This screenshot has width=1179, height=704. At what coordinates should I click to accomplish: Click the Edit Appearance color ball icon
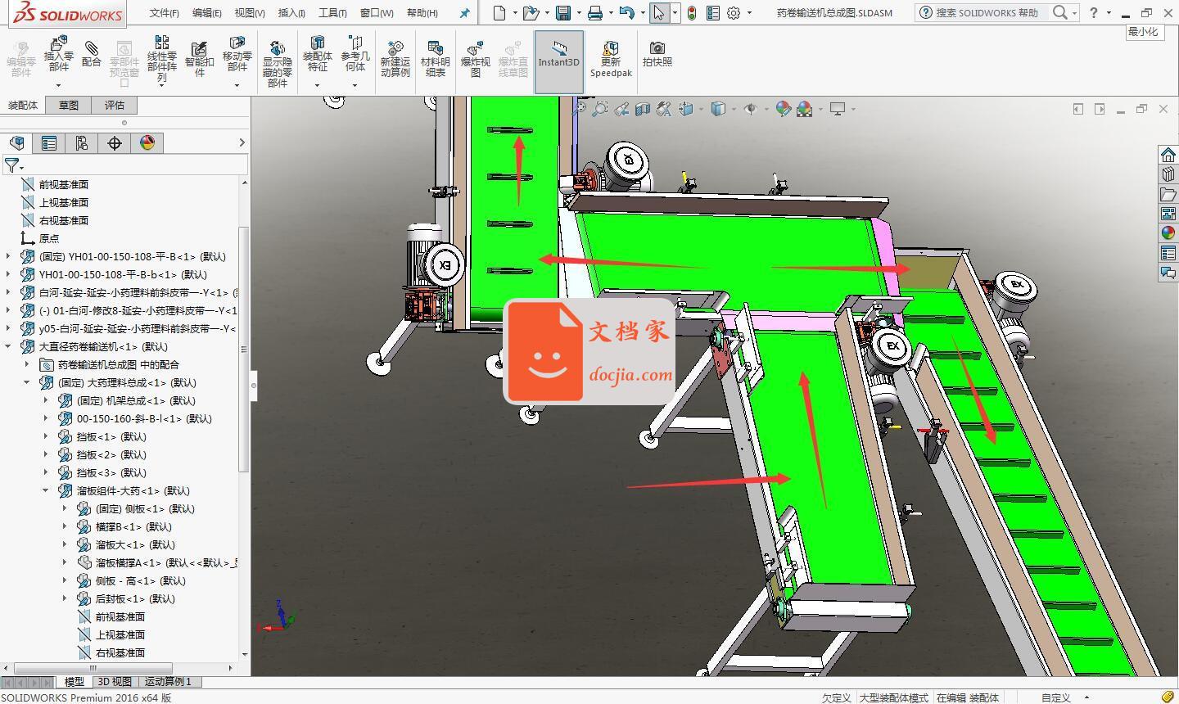(x=784, y=108)
